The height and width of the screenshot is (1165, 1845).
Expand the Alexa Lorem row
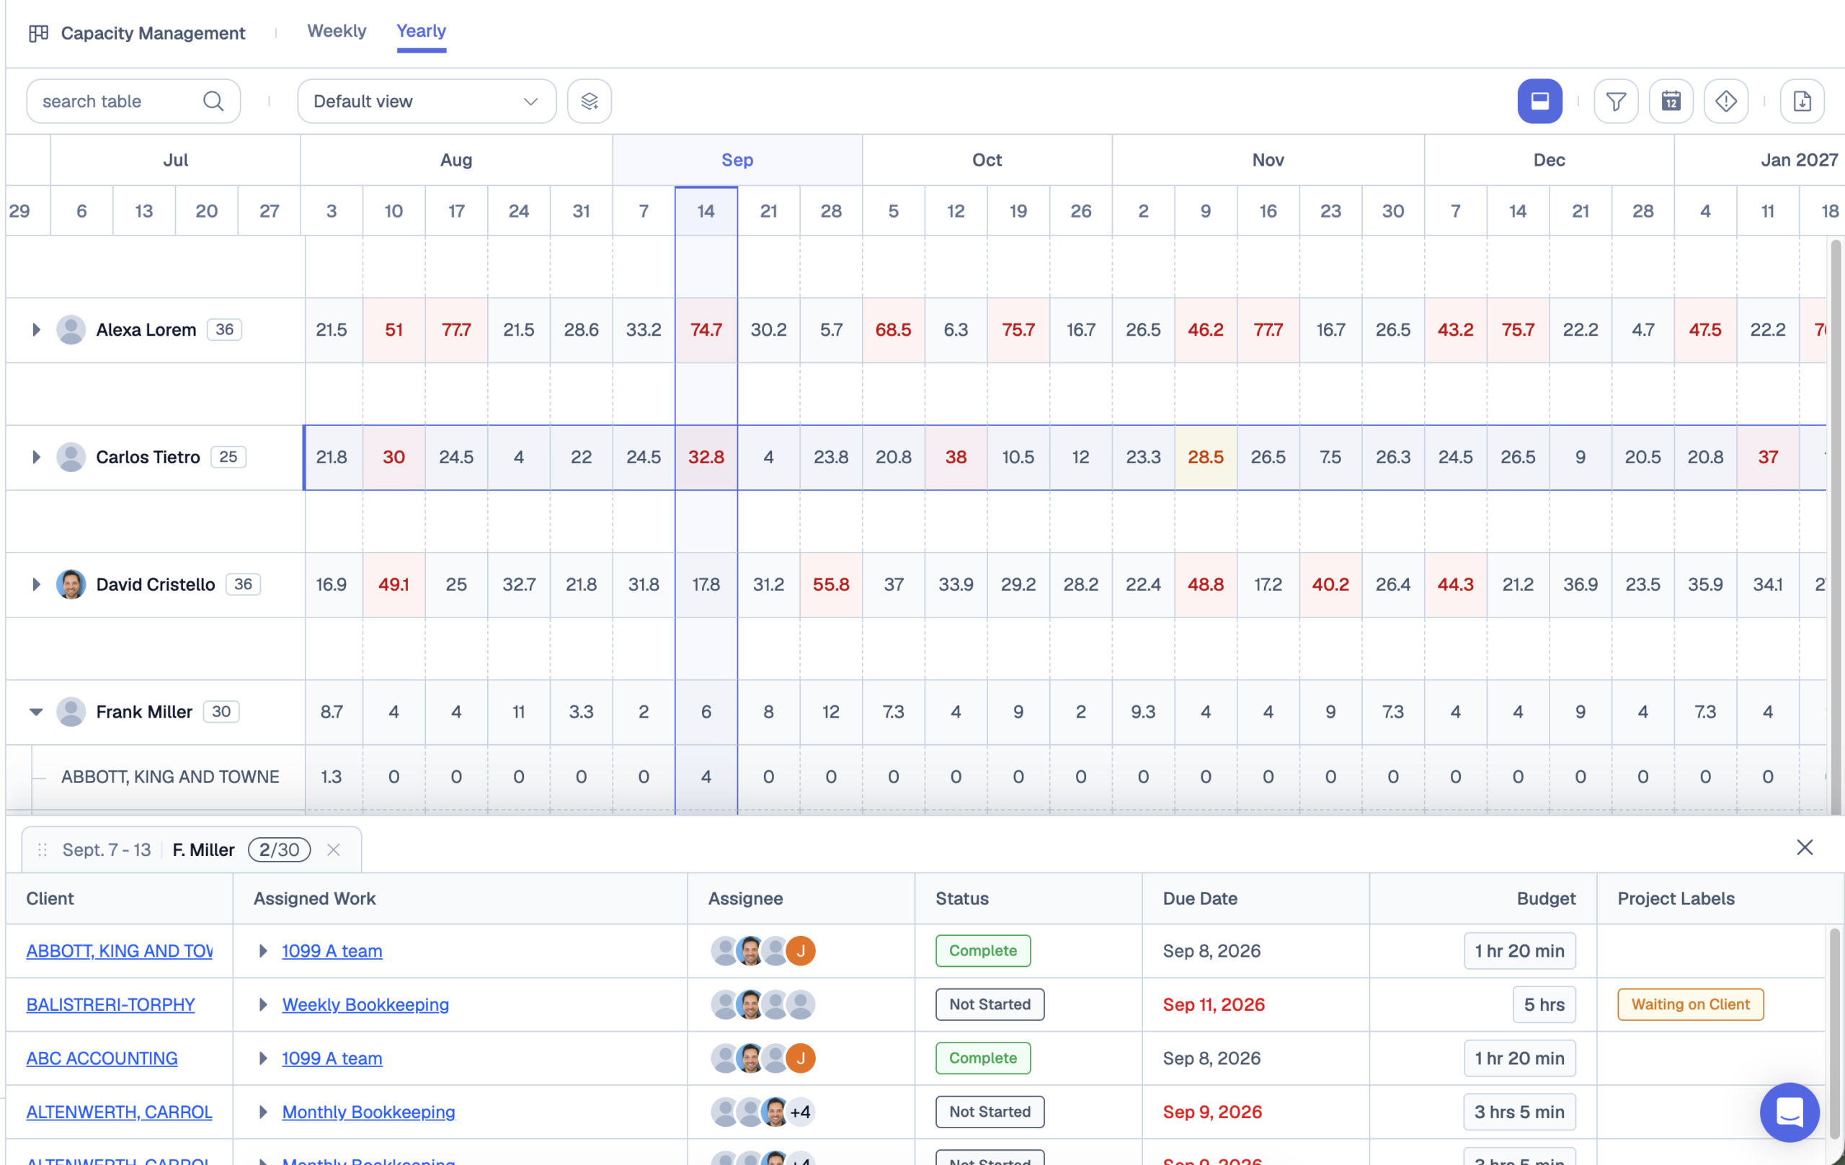coord(36,330)
